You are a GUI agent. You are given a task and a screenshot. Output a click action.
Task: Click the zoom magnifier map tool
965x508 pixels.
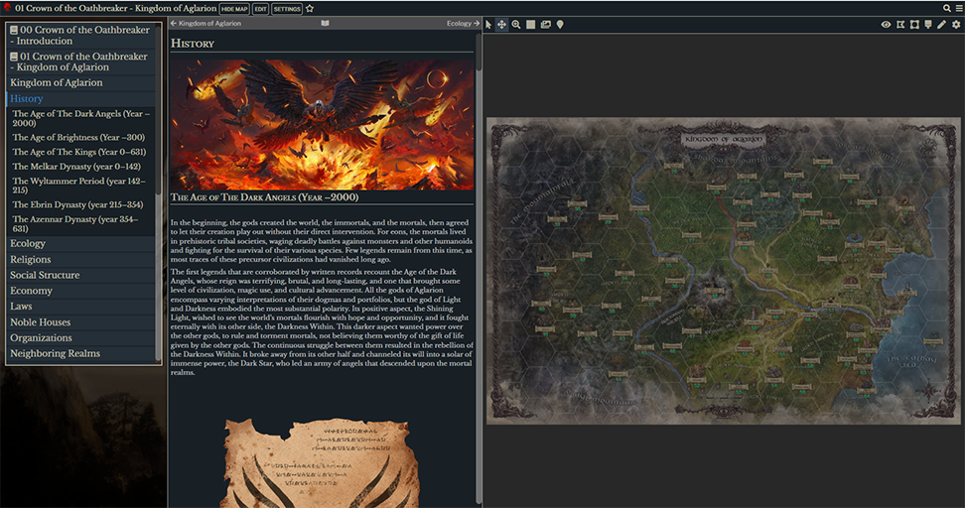[516, 24]
